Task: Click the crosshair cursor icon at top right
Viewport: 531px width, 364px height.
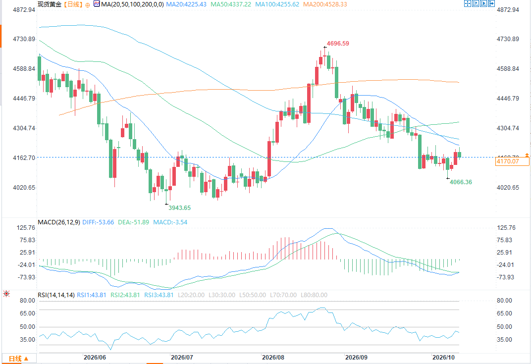Action: [x=467, y=3]
